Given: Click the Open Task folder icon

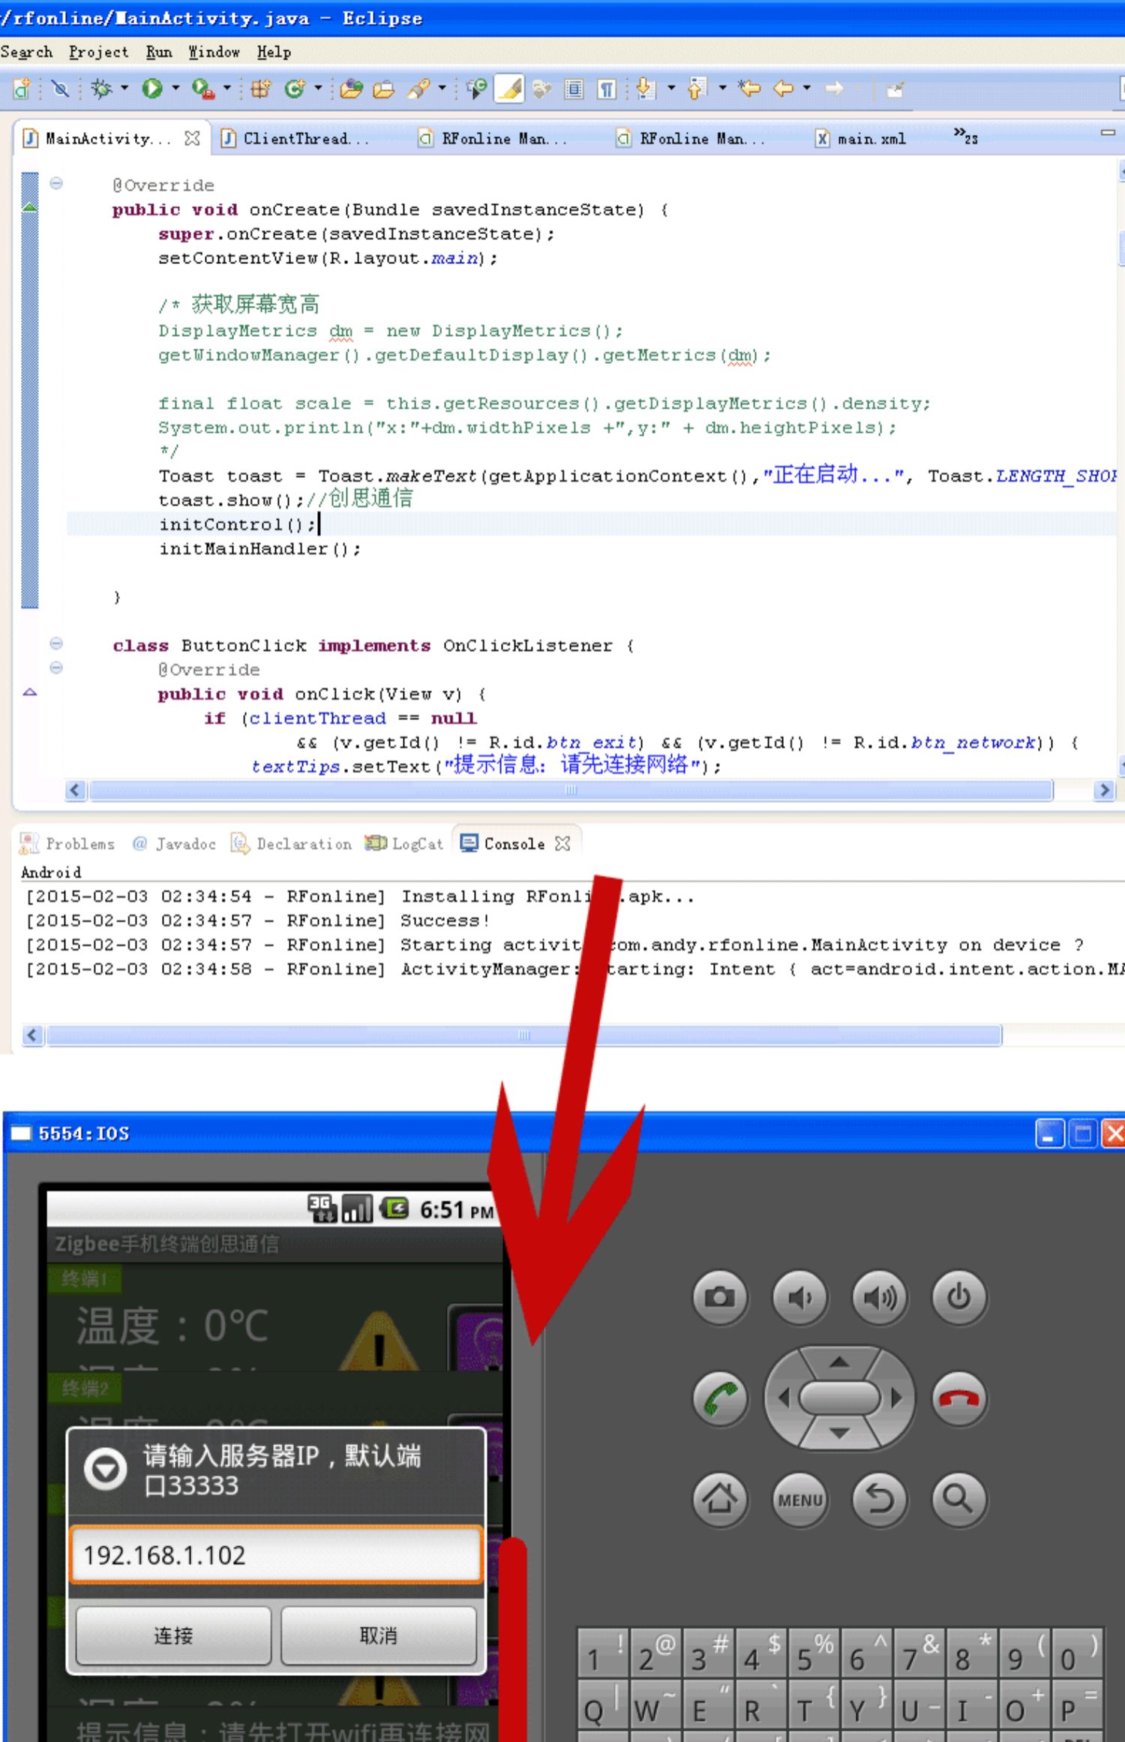Looking at the screenshot, I should point(383,89).
